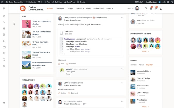174x108 pixels.
Task: Switch to the Newest groups tab
Action: [x=133, y=65]
